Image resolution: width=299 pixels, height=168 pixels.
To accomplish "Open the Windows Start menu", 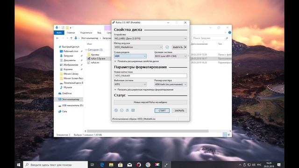I will [19, 165].
